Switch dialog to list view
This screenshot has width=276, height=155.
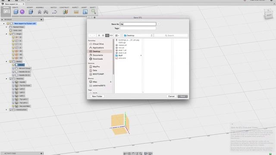(x=103, y=35)
